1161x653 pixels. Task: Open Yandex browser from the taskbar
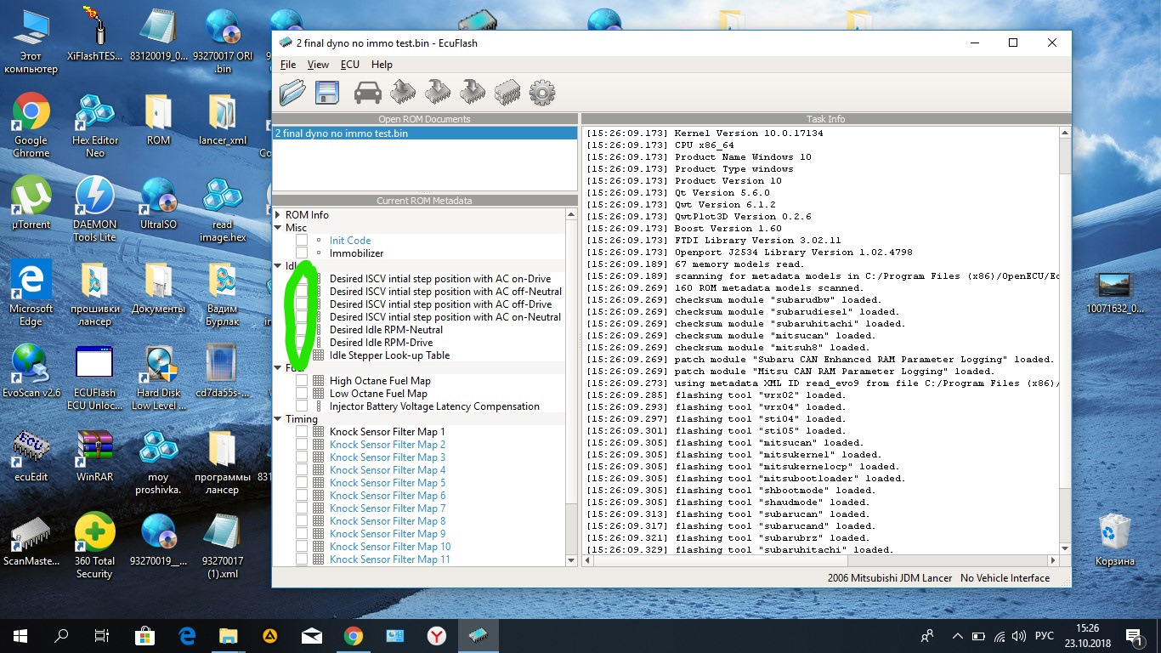tap(436, 635)
